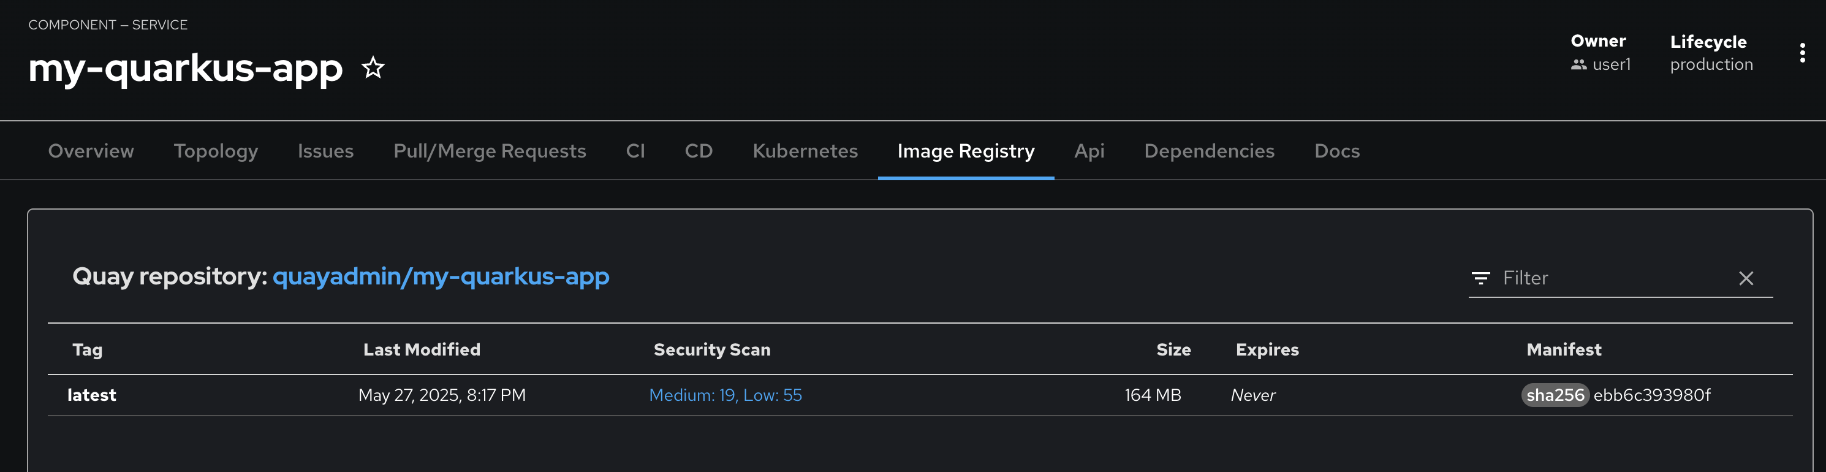Open the Topology tab
The width and height of the screenshot is (1826, 472).
[x=216, y=151]
